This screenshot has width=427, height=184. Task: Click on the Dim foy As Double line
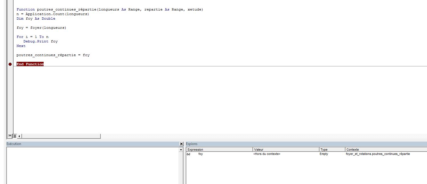point(36,19)
